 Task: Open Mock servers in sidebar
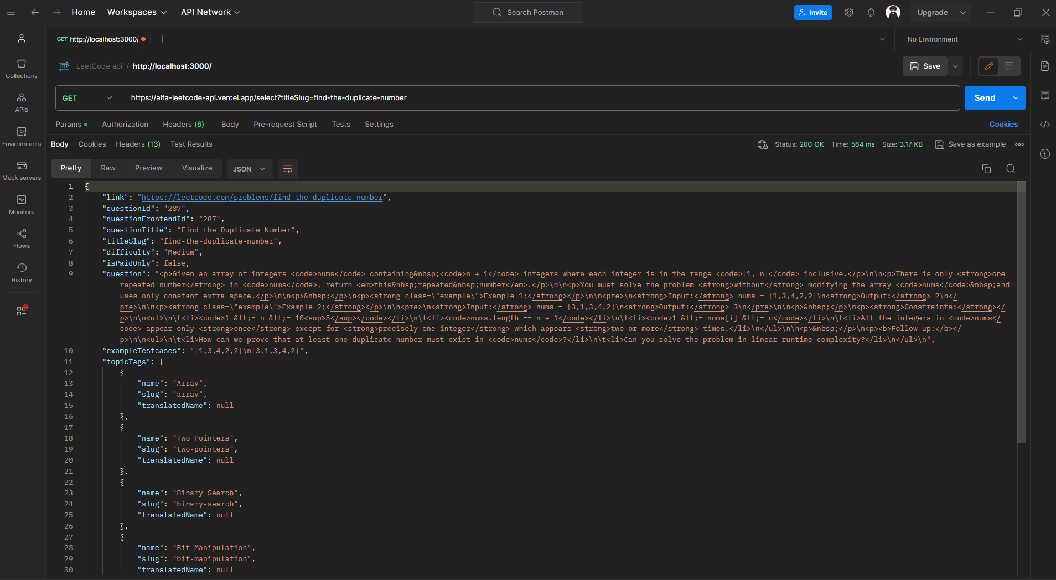pos(22,170)
